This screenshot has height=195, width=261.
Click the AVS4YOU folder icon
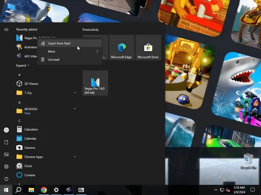click(x=19, y=111)
